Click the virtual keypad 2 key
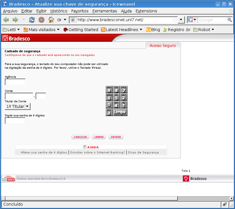The width and height of the screenshot is (235, 209). pos(124,97)
